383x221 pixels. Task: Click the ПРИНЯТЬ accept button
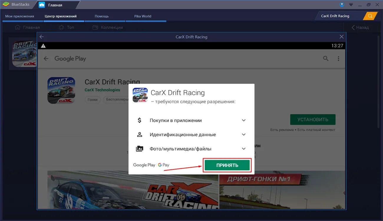tap(227, 165)
